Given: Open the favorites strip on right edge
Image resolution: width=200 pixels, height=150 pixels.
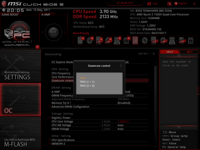Looking at the screenshot, I should 198,90.
